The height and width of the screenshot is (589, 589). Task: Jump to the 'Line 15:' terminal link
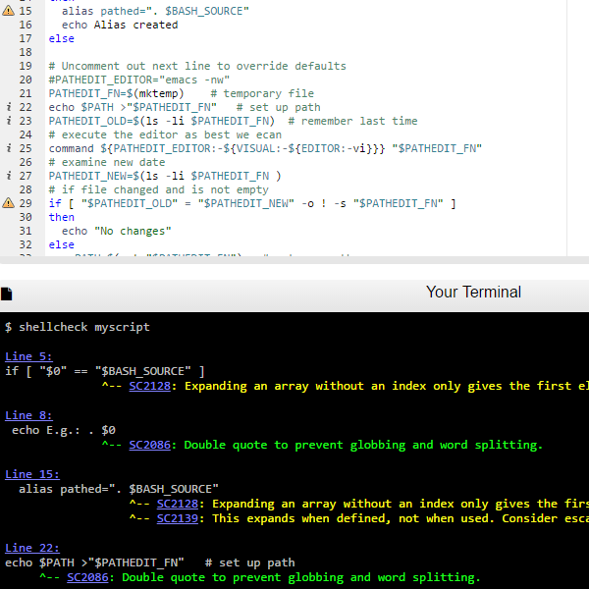pyautogui.click(x=31, y=474)
